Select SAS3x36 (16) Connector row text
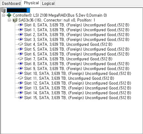 click(57, 20)
